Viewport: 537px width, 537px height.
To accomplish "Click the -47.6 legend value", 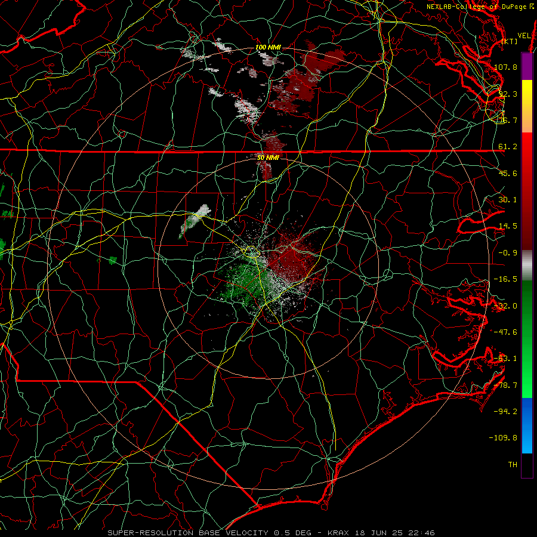I will [505, 332].
